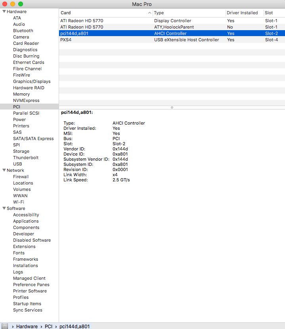
Task: Select Thunderbolt in the sidebar
Action: (25, 158)
